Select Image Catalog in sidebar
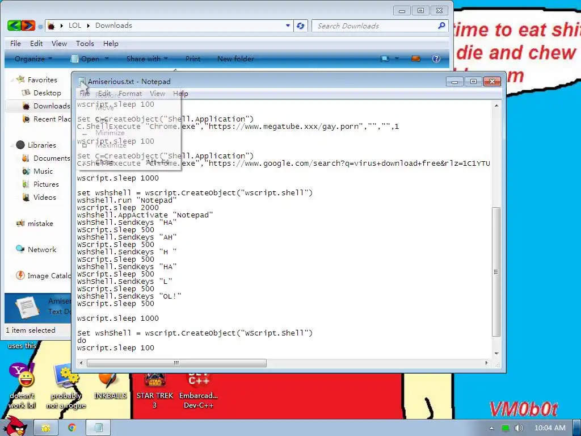Image resolution: width=581 pixels, height=436 pixels. coord(49,276)
